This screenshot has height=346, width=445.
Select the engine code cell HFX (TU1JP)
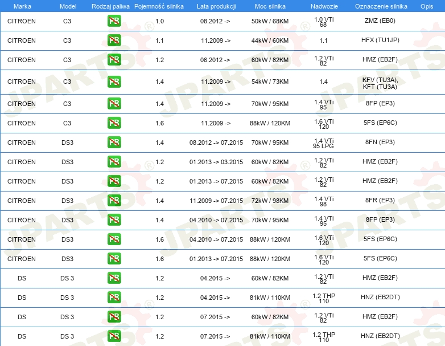tap(380, 40)
